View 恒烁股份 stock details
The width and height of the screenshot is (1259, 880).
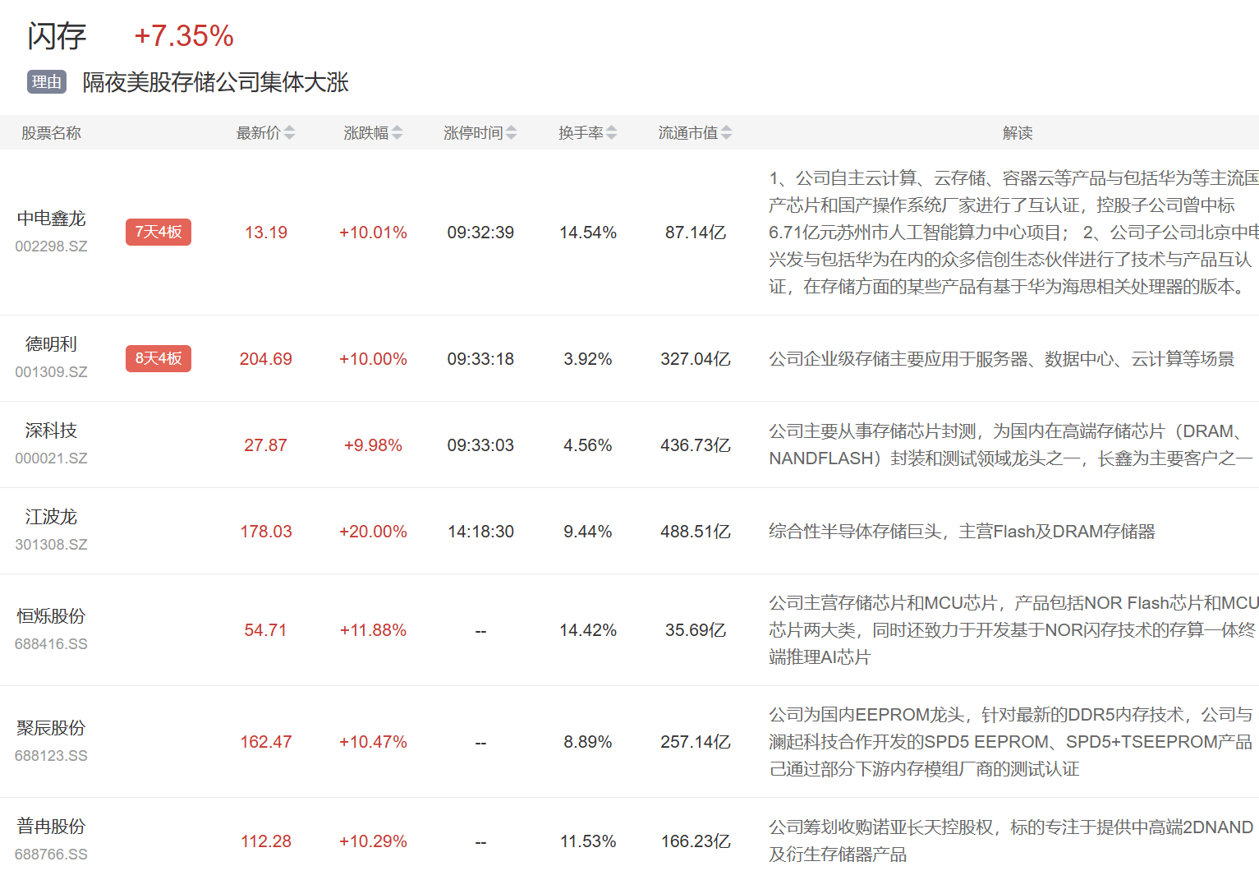(x=51, y=616)
